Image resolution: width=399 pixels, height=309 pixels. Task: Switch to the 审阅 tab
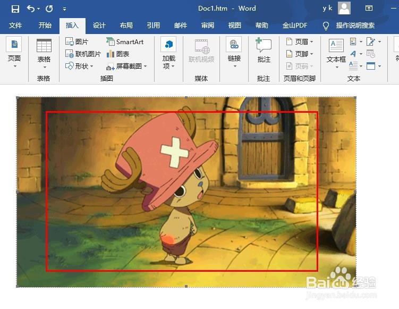(x=208, y=25)
